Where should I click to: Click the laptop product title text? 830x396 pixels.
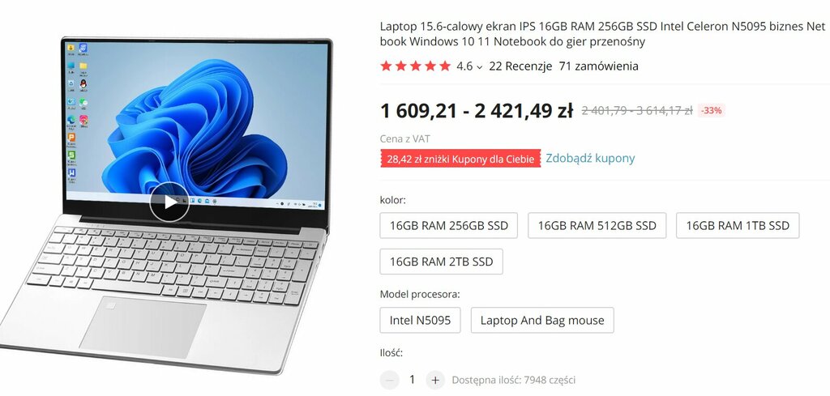tap(602, 34)
